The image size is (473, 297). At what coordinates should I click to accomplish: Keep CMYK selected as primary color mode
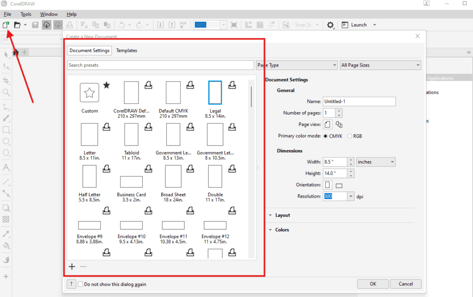click(x=327, y=136)
